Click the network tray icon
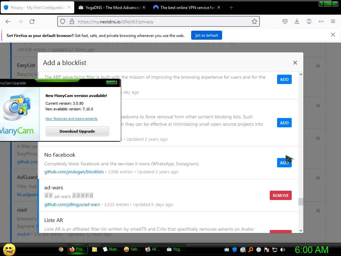 pos(275,250)
